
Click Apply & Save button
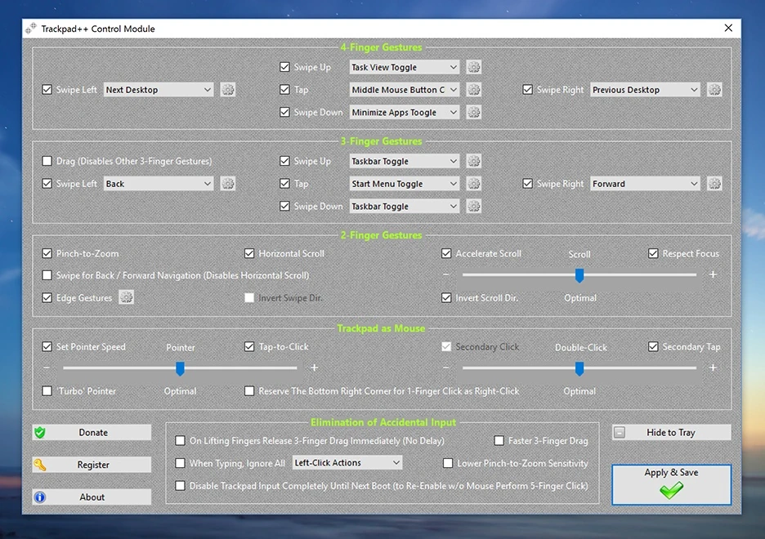pyautogui.click(x=671, y=484)
